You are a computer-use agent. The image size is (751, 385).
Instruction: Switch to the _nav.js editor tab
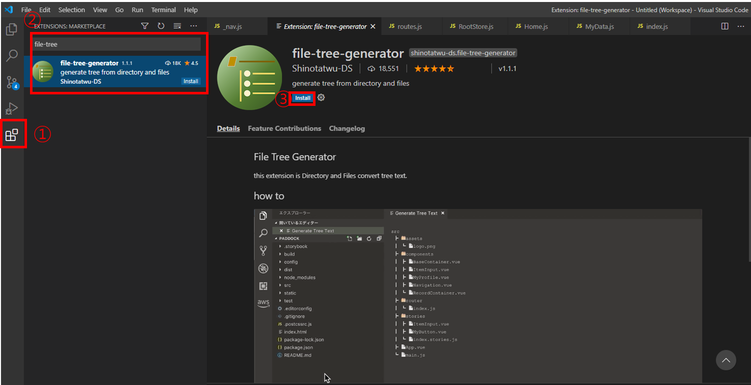(237, 26)
